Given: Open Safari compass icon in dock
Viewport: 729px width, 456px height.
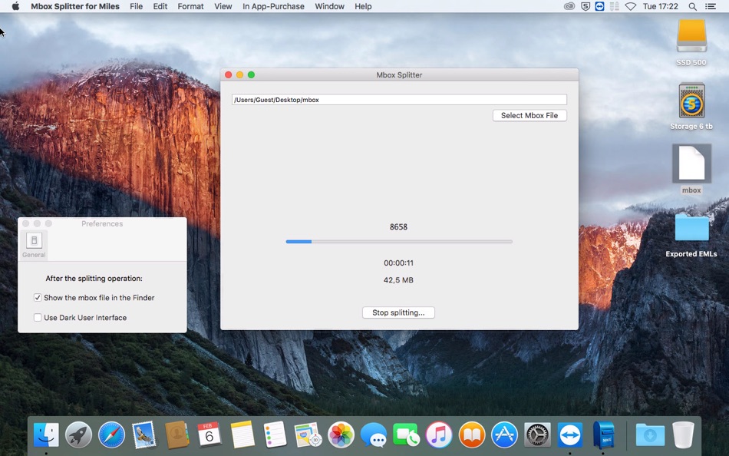Looking at the screenshot, I should click(x=111, y=435).
